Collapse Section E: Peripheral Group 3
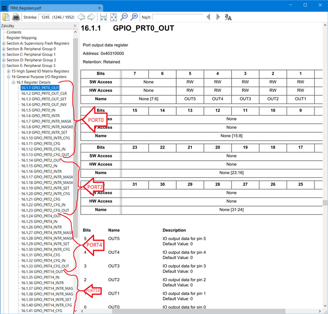328x314 pixels. tap(4, 66)
